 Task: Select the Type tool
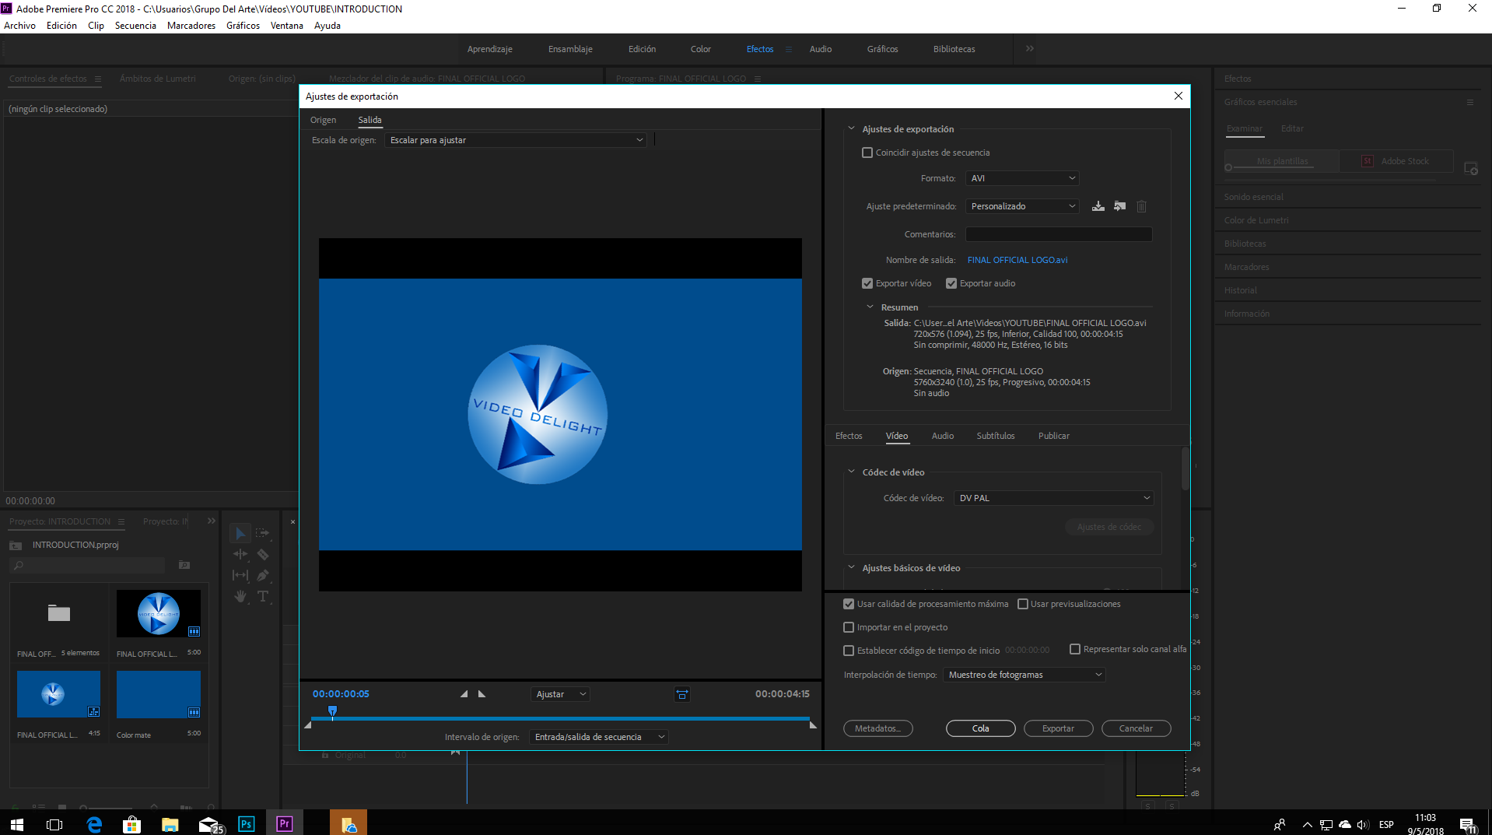coord(263,596)
